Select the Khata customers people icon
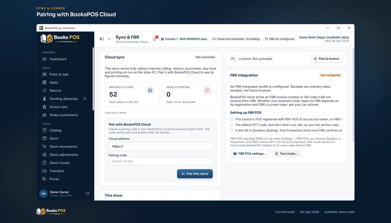The height and width of the screenshot is (223, 391). [44, 115]
